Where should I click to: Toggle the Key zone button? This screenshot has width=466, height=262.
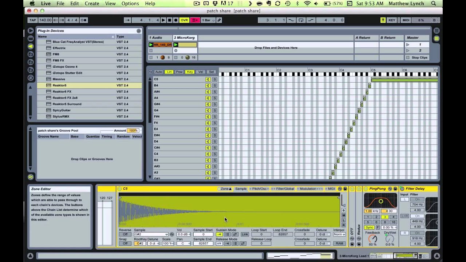(190, 72)
